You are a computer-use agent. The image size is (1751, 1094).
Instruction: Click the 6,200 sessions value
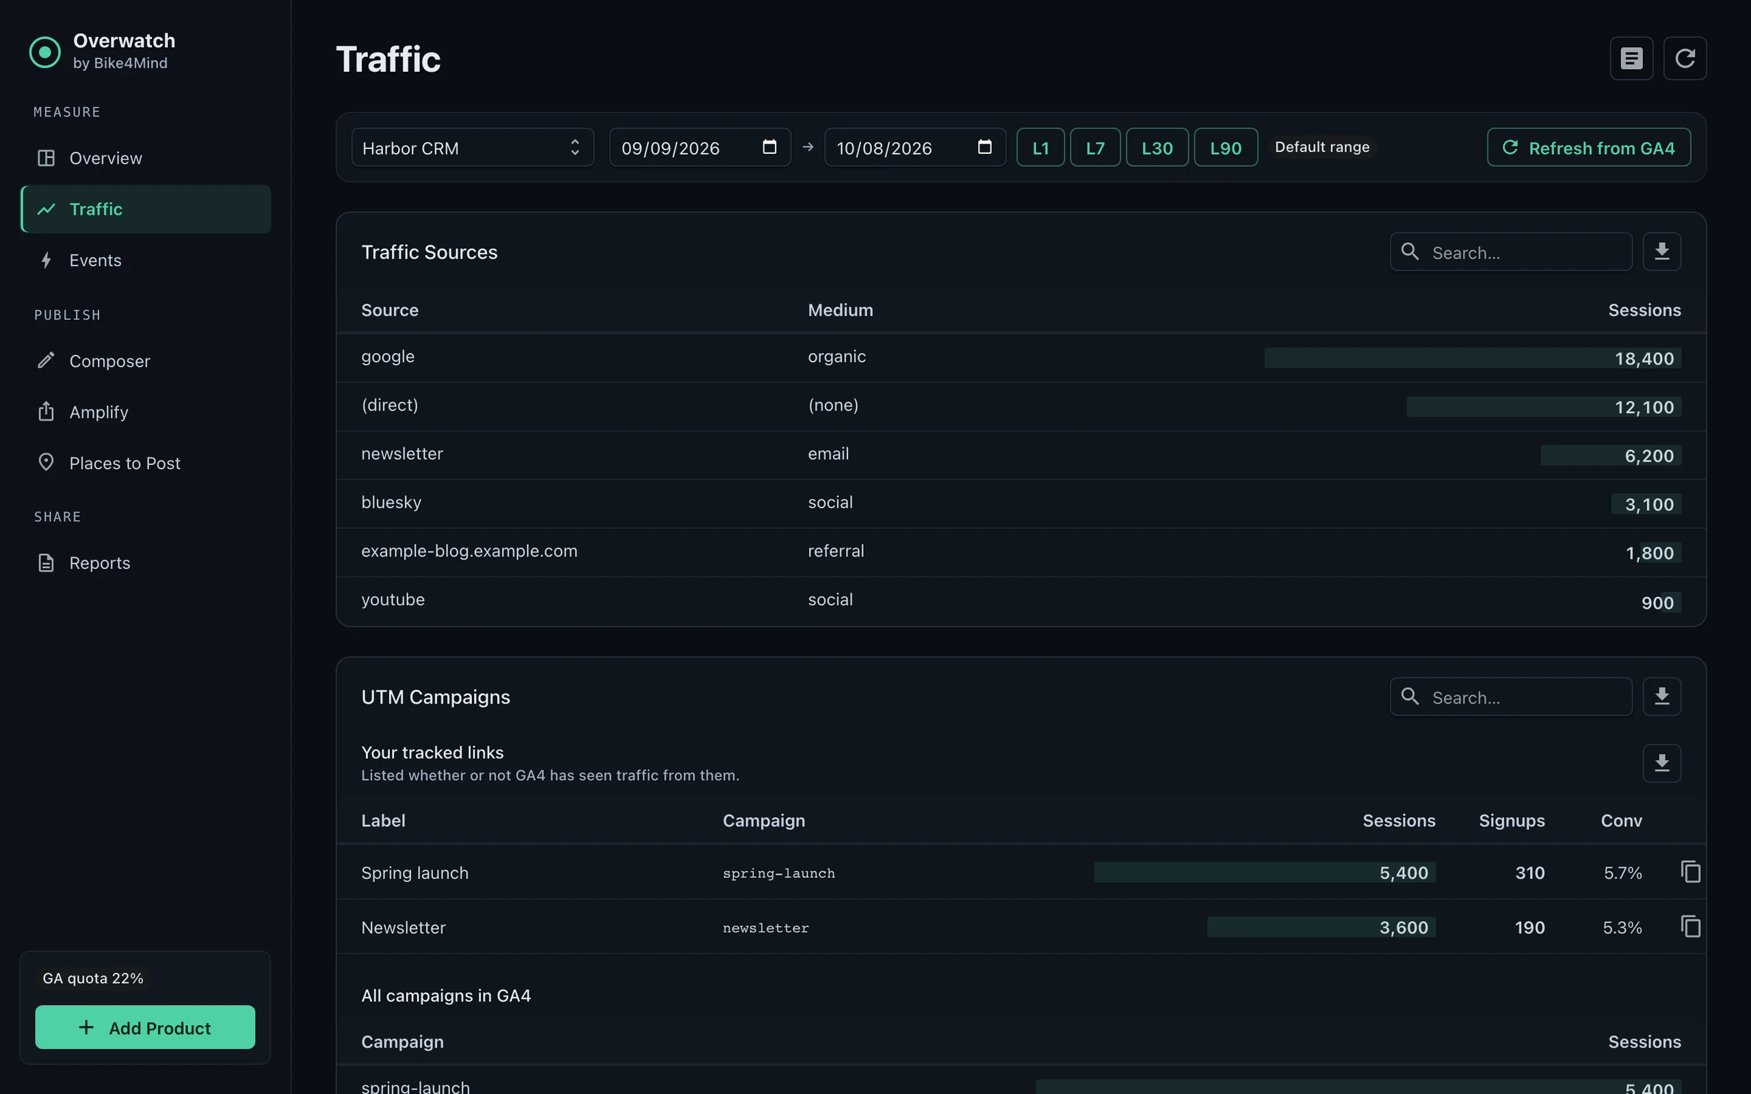click(1649, 456)
